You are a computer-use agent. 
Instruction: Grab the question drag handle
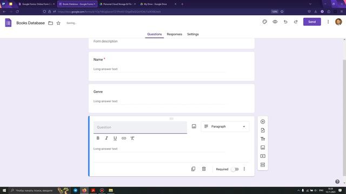click(171, 119)
